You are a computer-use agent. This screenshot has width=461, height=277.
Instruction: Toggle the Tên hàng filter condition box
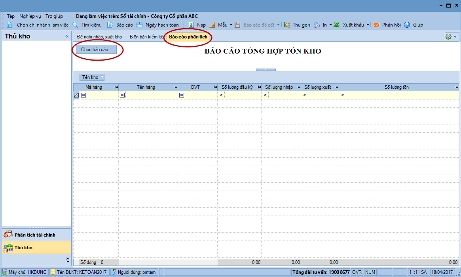pyautogui.click(x=122, y=95)
